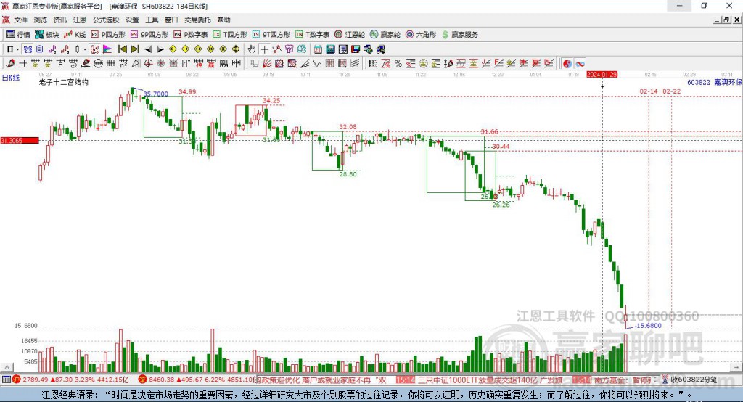Viewport: 743px width, 402px height.
Task: Select the red pencil drawing tool
Action: 10,64
